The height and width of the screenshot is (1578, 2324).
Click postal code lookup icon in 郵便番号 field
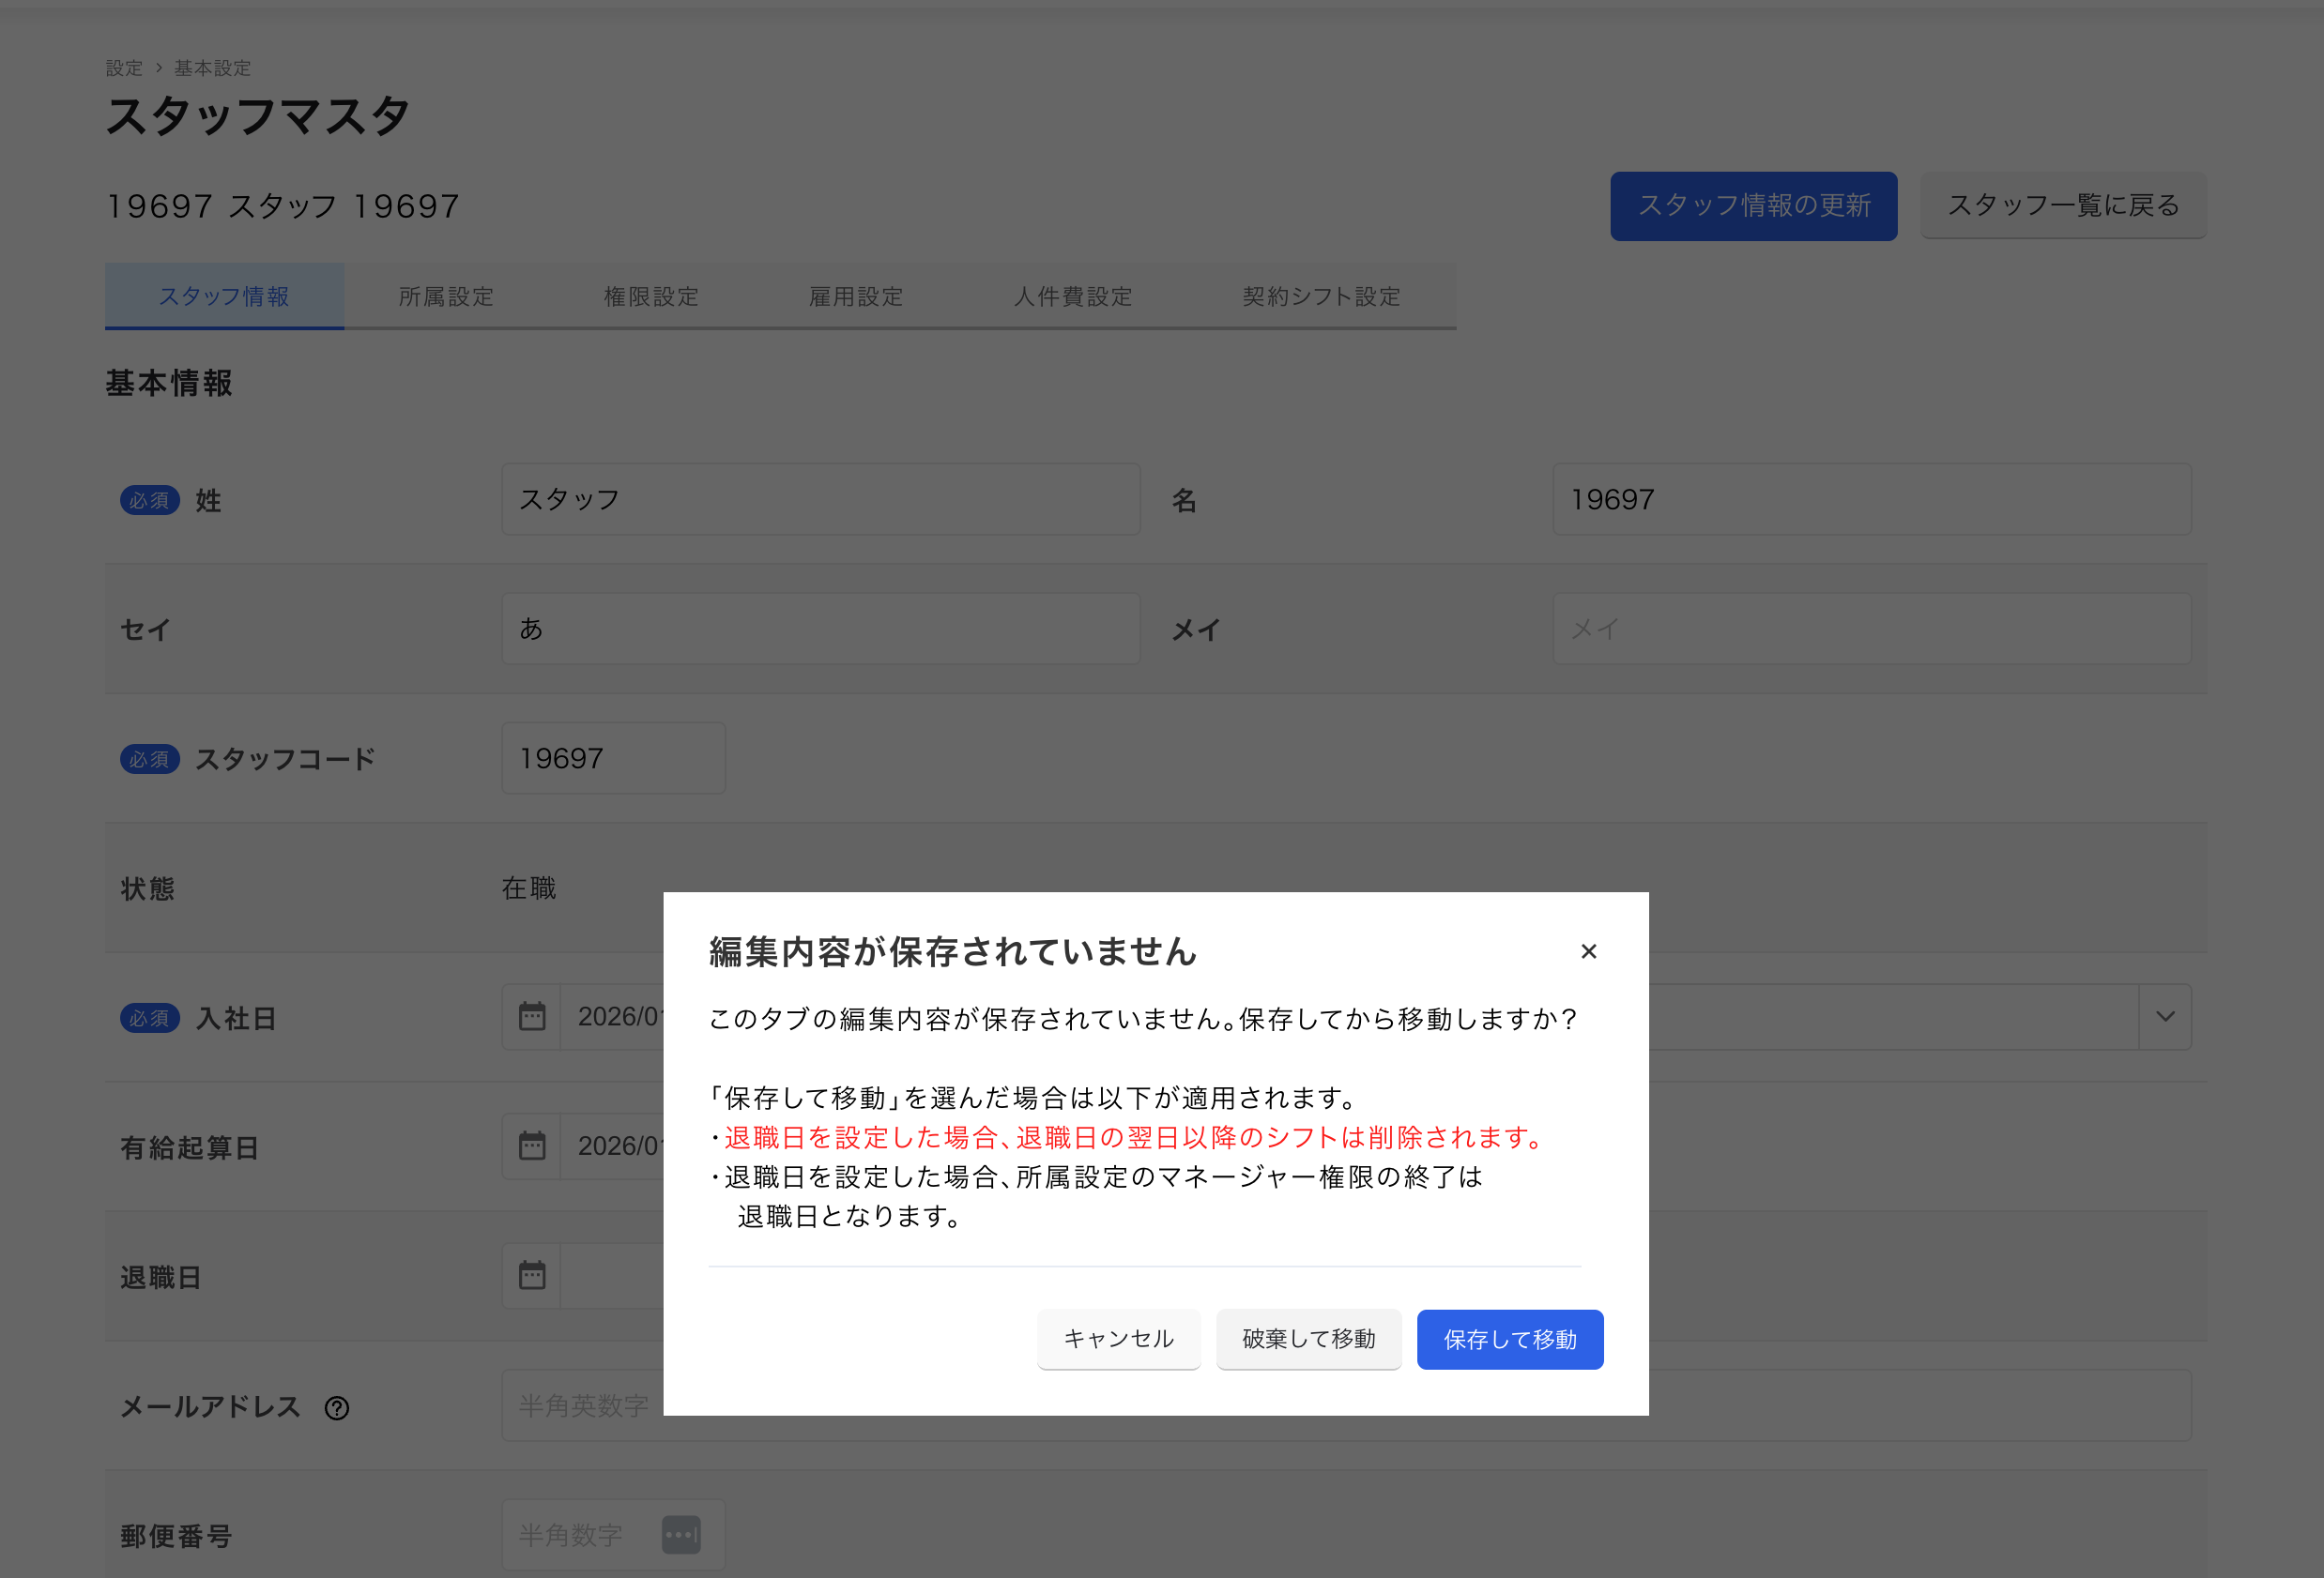click(x=681, y=1534)
